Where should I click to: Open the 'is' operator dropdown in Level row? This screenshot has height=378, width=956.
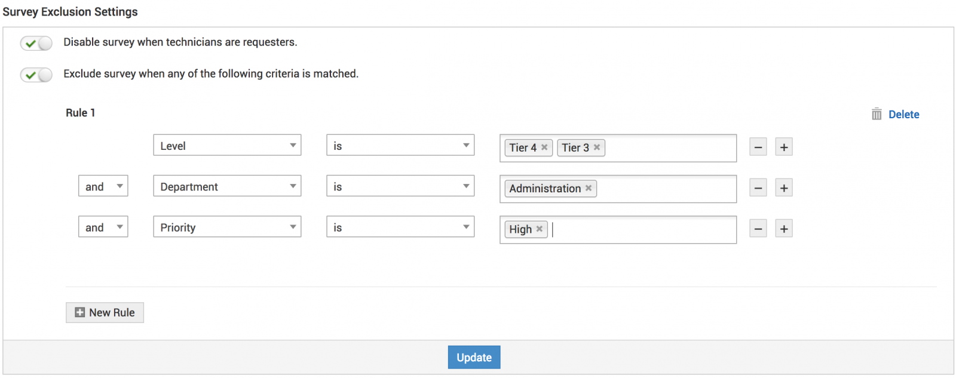[x=400, y=145]
